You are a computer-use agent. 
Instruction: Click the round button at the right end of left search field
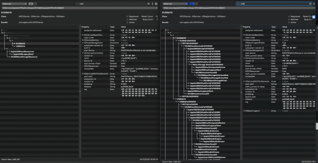click(x=148, y=4)
